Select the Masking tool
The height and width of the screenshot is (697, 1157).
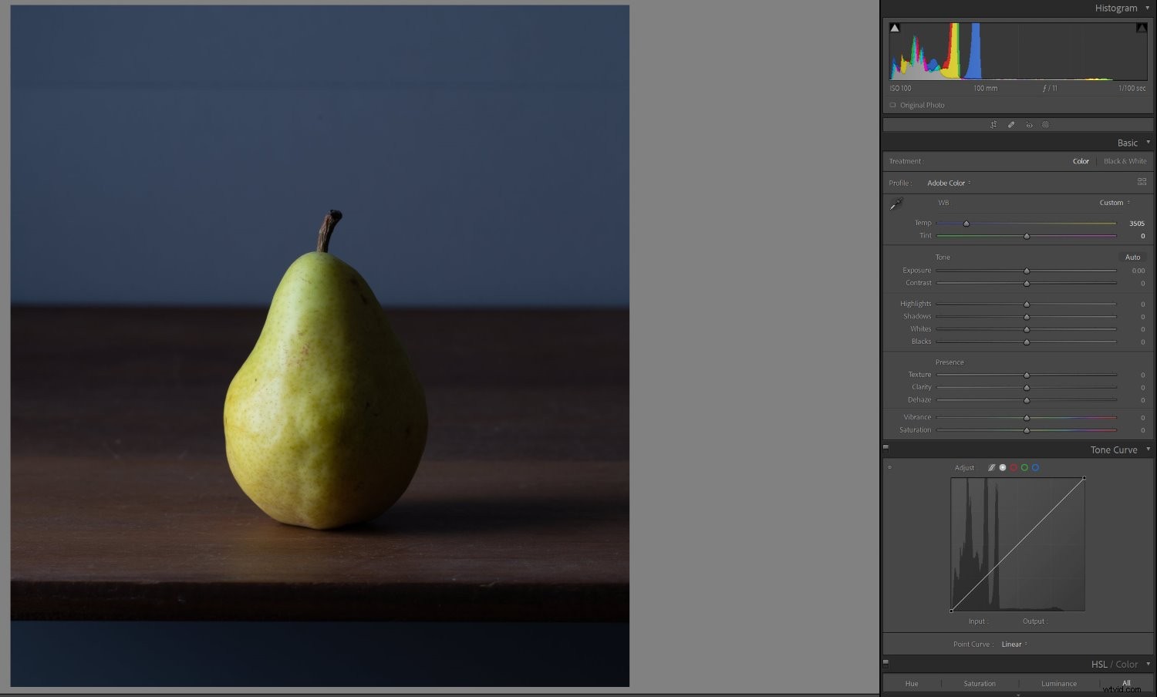click(x=1046, y=124)
